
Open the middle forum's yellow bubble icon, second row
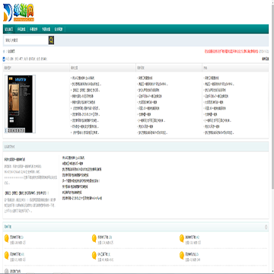[x=94, y=255]
